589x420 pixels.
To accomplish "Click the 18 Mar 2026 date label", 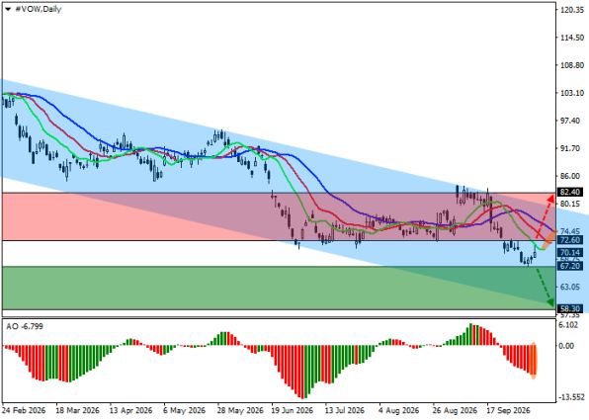I will (x=78, y=410).
